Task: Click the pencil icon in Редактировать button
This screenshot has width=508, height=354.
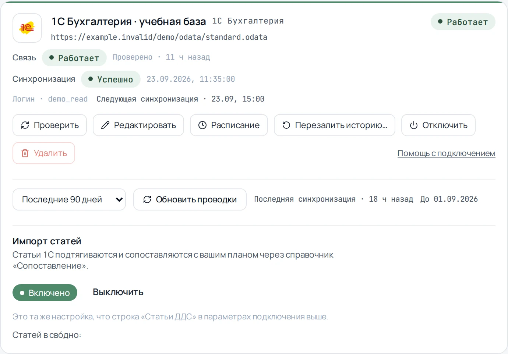Action: pos(105,125)
